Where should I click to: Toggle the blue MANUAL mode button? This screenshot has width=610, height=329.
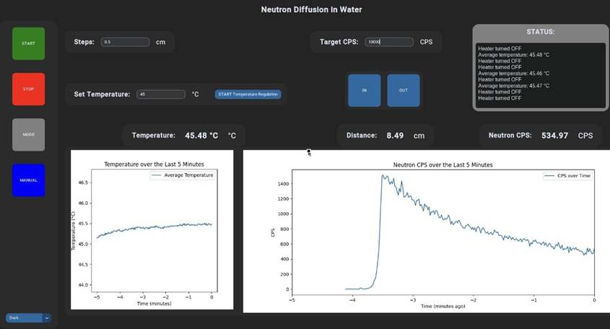[x=28, y=180]
